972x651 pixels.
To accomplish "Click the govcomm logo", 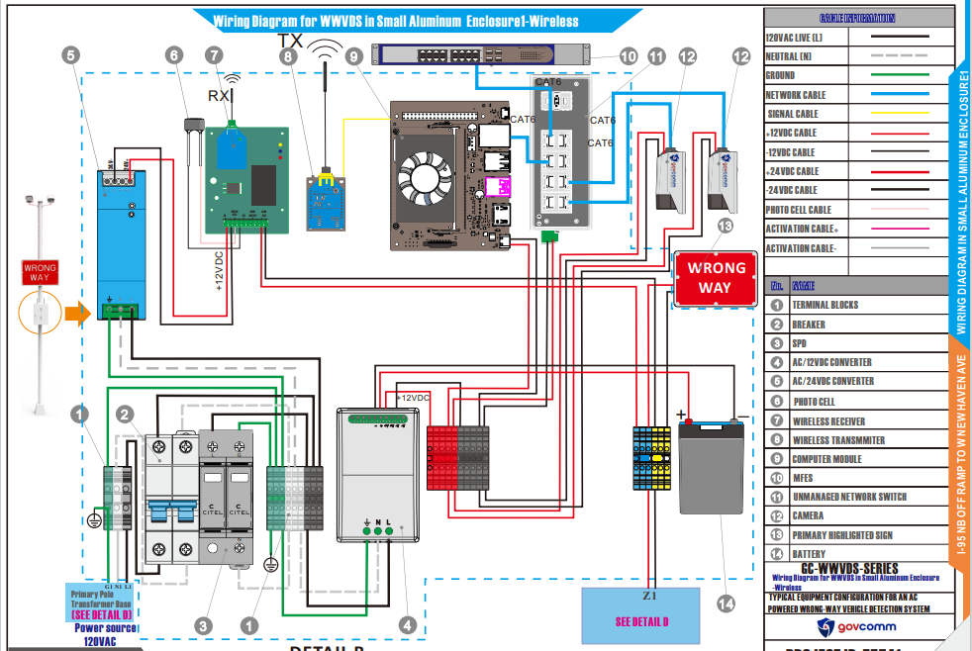I will (x=857, y=627).
